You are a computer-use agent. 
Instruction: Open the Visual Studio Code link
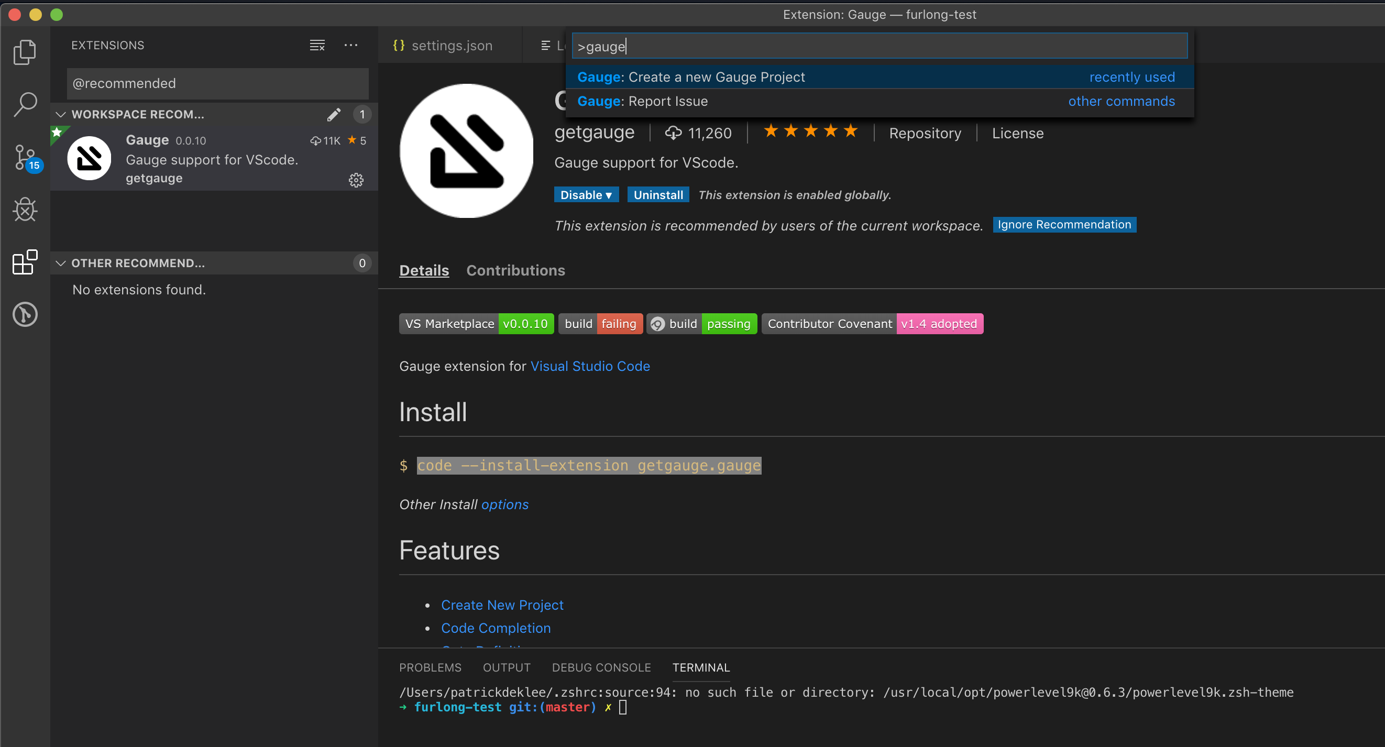pos(590,366)
